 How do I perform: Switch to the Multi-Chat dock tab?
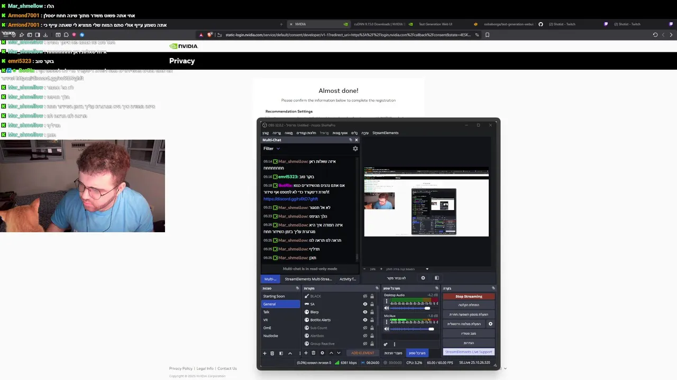(x=270, y=279)
